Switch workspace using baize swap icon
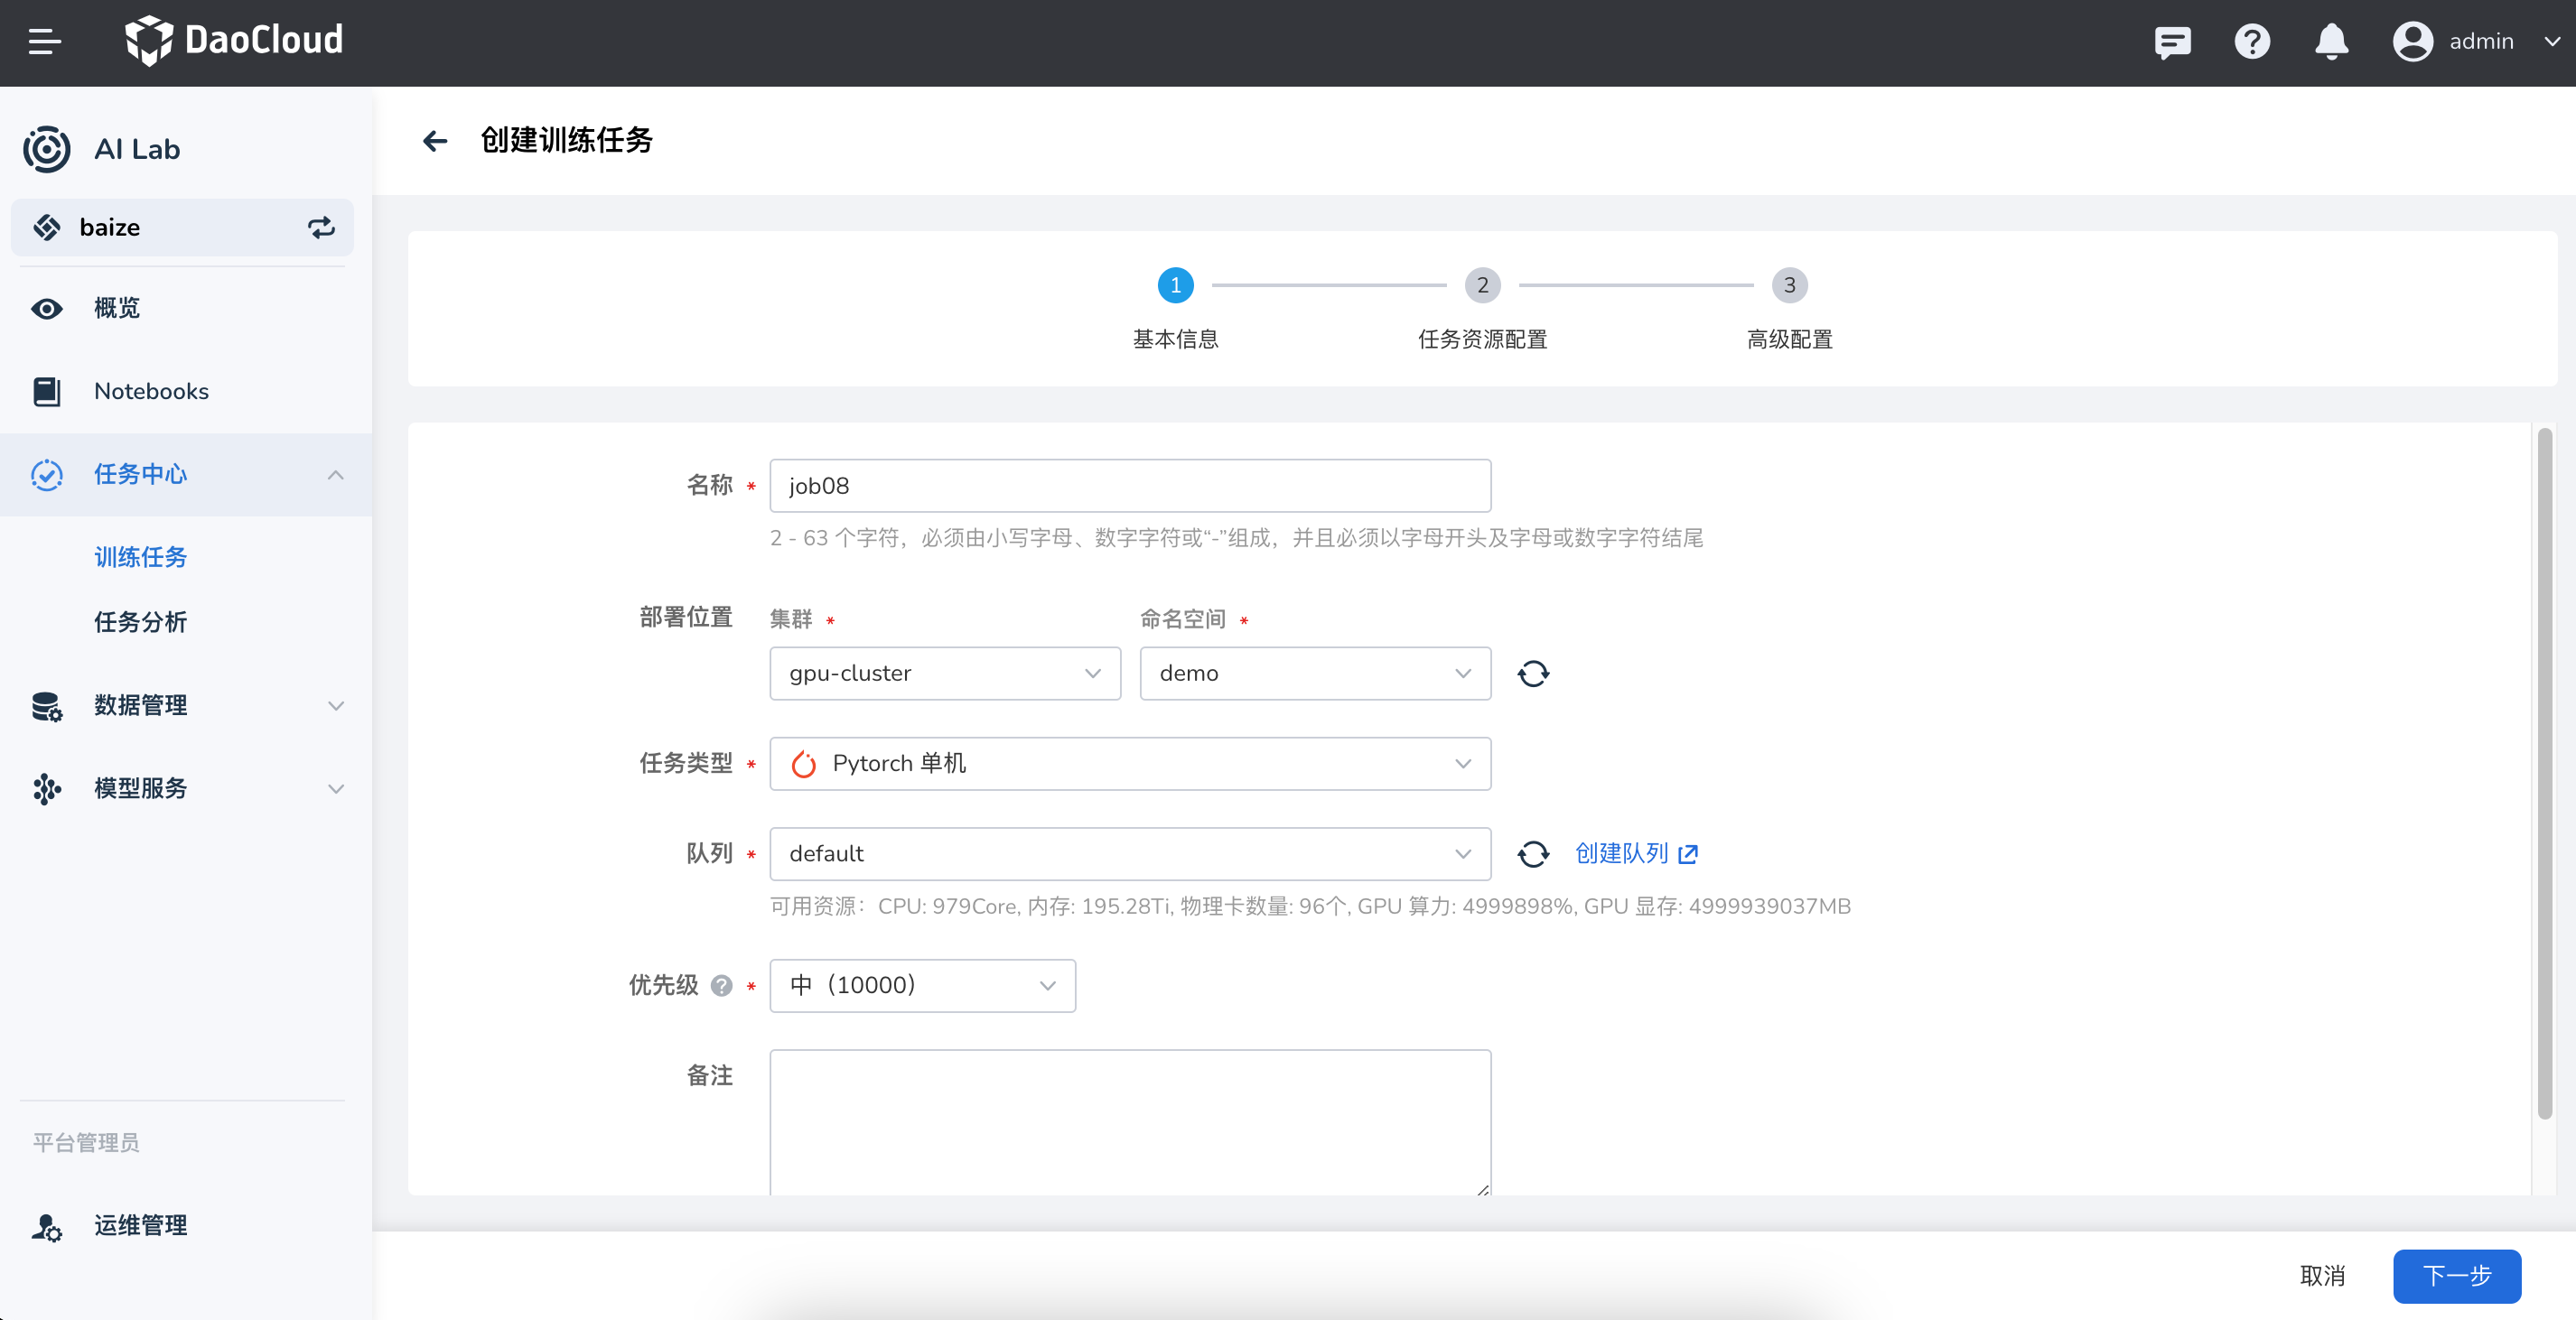Viewport: 2576px width, 1320px height. 321,228
